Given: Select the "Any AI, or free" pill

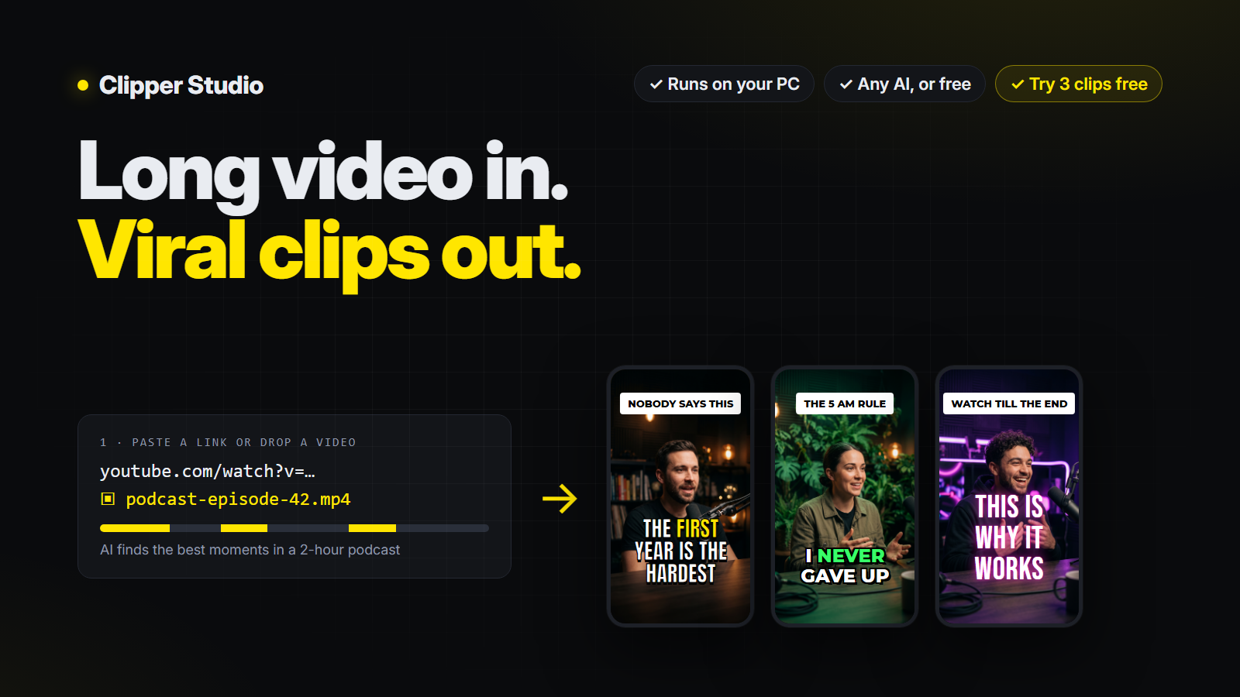Looking at the screenshot, I should tap(904, 84).
